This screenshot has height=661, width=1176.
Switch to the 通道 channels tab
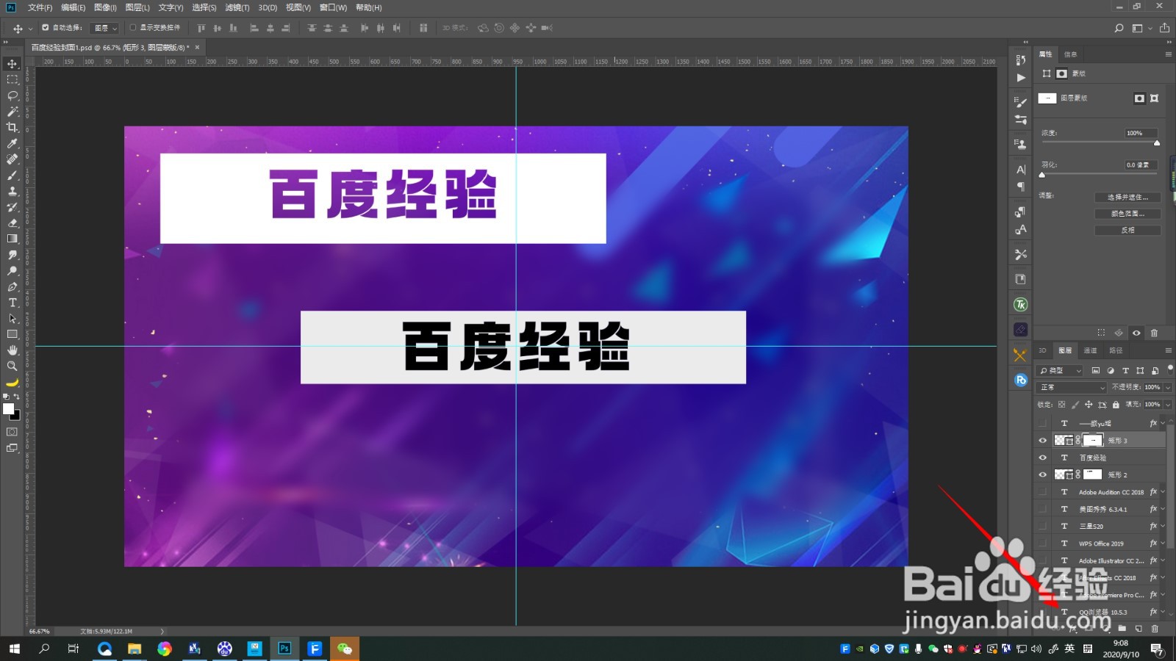coord(1090,350)
